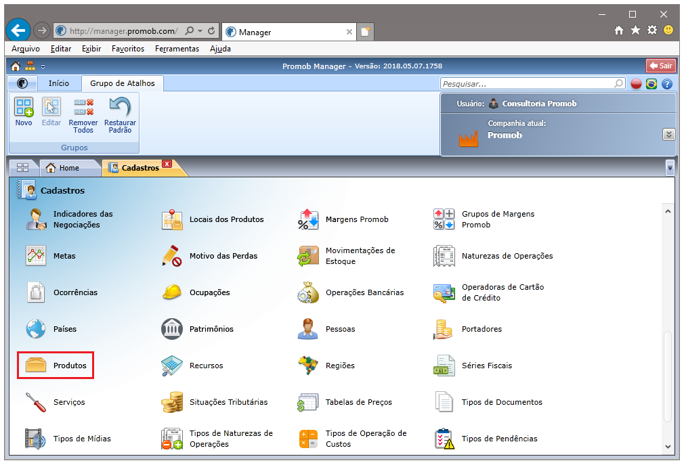This screenshot has height=463, width=684.
Task: Switch to the Início ribbon tab
Action: [x=58, y=83]
